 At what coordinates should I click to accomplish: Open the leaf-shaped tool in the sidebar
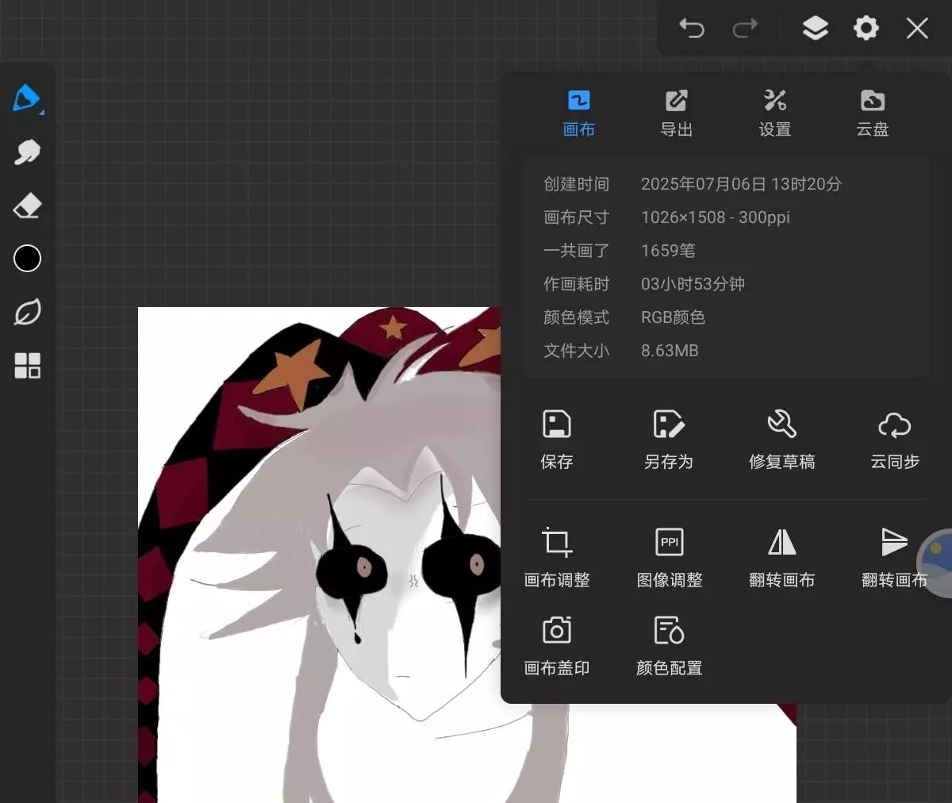(27, 312)
